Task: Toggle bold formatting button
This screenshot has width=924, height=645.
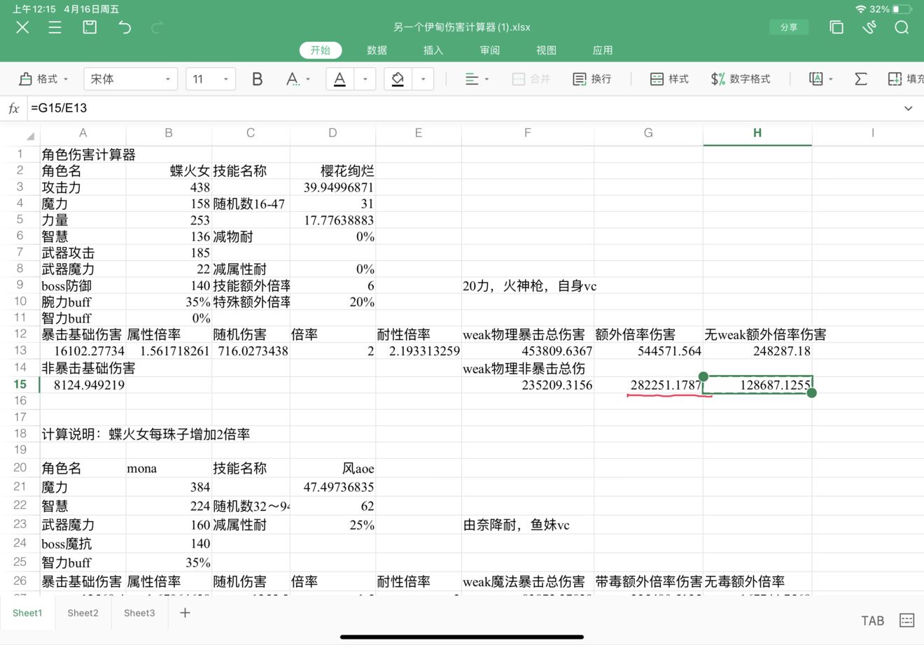Action: coord(257,79)
